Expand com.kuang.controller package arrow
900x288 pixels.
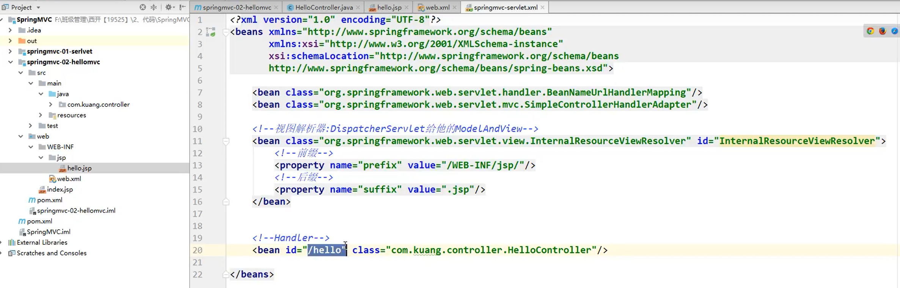[x=51, y=105]
